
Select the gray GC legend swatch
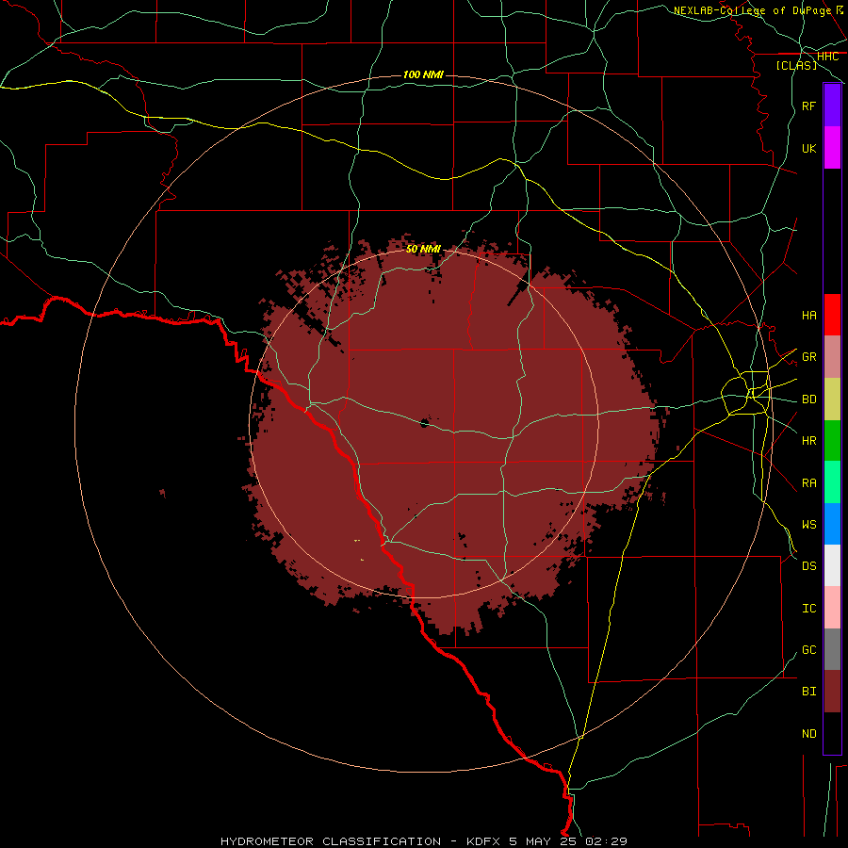(832, 649)
